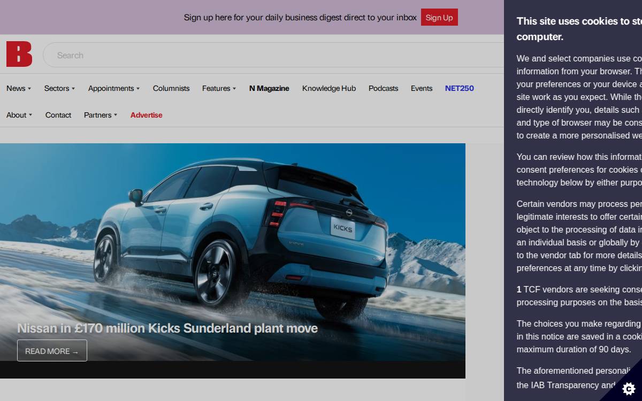Expand the Features dropdown menu

coord(219,88)
